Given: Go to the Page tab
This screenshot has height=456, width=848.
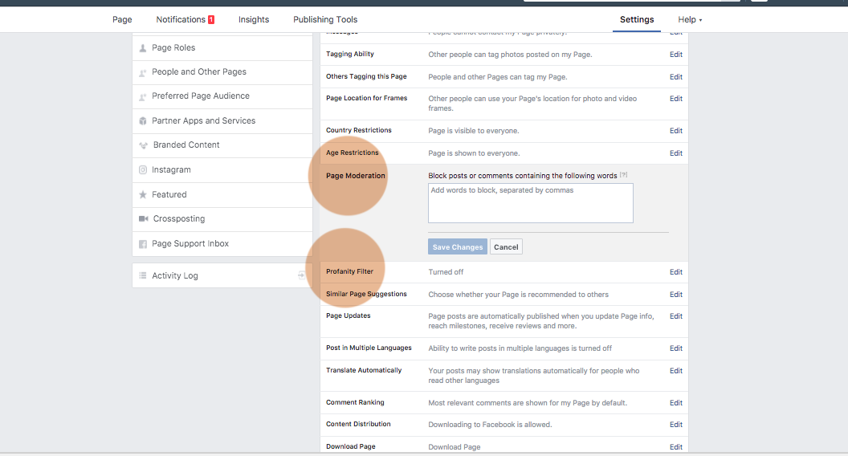Looking at the screenshot, I should coord(122,19).
